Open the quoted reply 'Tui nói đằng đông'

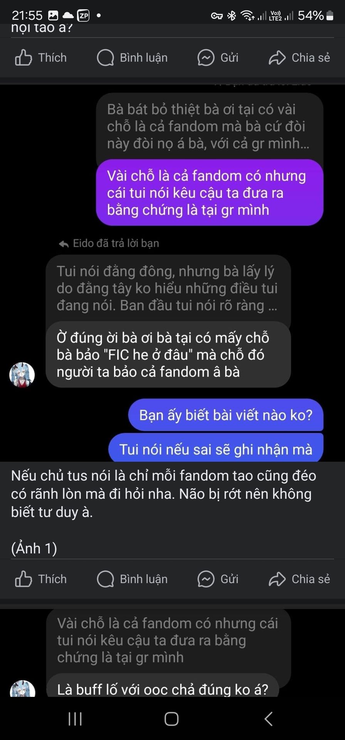point(168,289)
